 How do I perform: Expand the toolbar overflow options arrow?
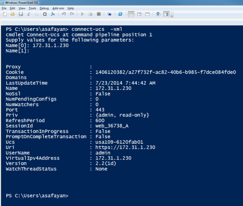[172, 15]
